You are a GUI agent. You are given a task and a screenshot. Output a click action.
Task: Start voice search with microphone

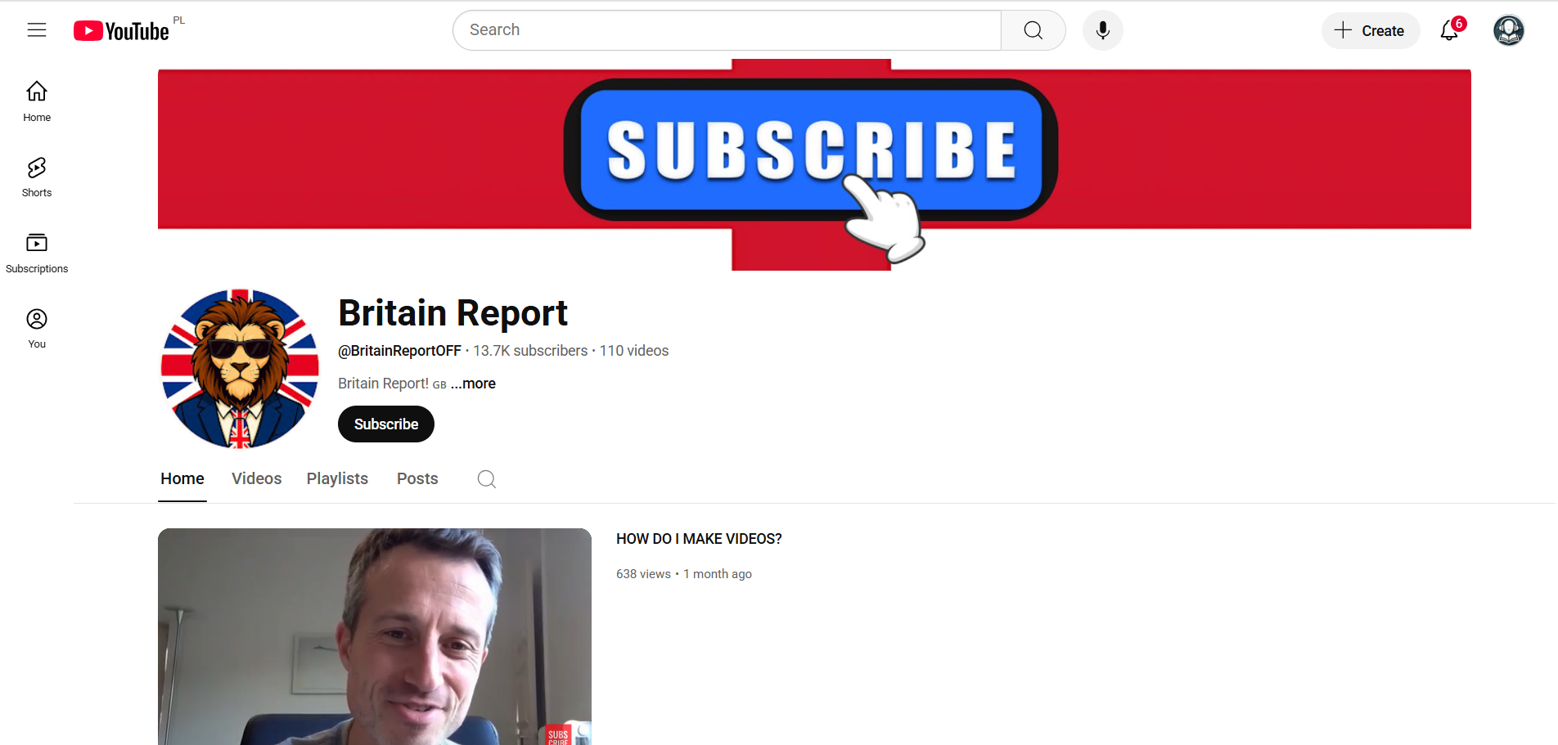pyautogui.click(x=1103, y=30)
